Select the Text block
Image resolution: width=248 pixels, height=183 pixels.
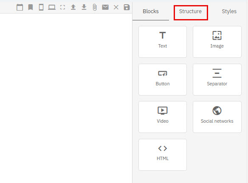point(163,42)
